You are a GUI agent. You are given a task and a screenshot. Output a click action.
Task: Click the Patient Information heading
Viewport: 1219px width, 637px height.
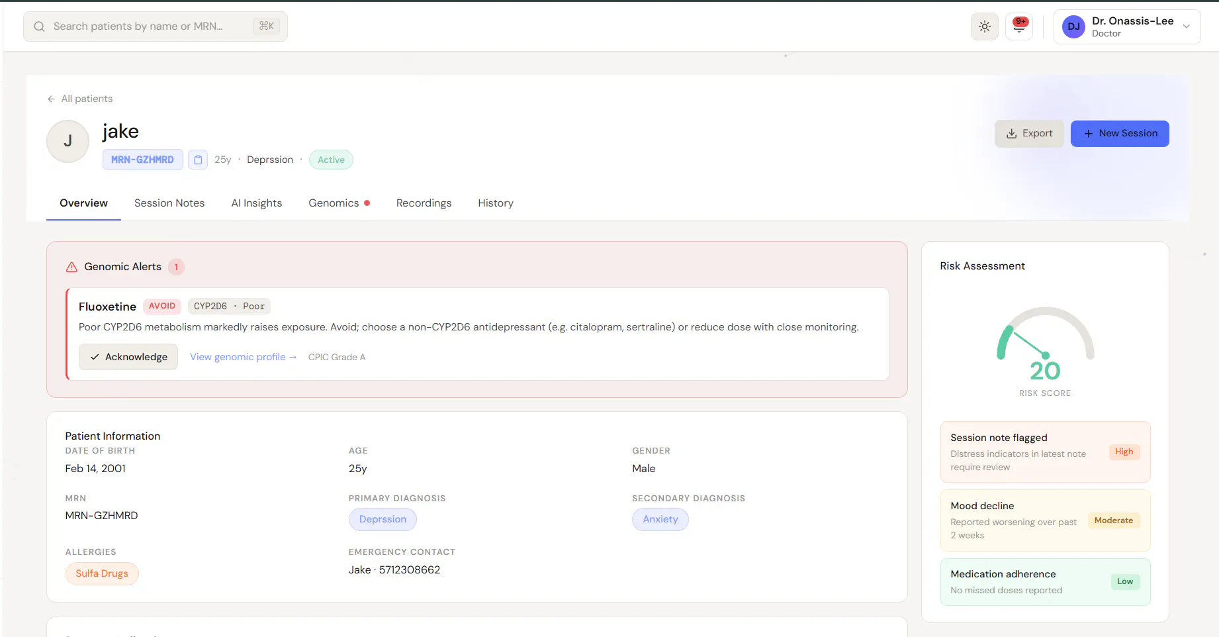[113, 436]
